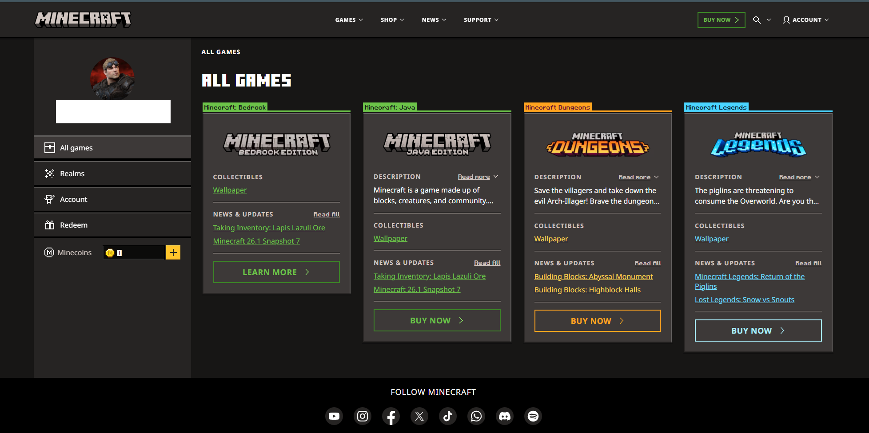Screen dimensions: 869x433
Task: Open the Minecraft logo home link
Action: pos(83,20)
